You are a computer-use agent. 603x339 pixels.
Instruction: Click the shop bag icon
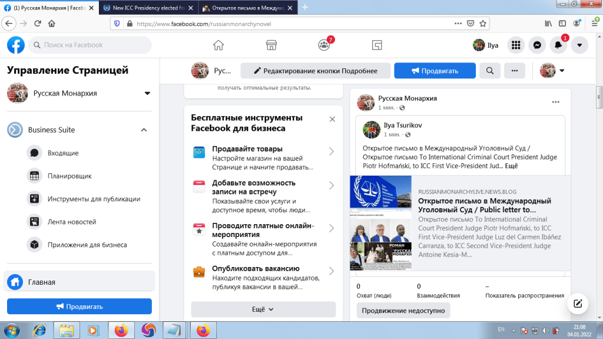(199, 153)
